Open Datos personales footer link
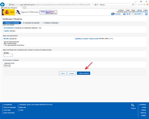This screenshot has width=149, height=119. coord(9,113)
